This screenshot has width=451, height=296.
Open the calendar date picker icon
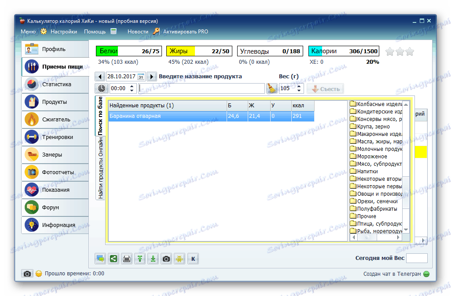coord(141,77)
